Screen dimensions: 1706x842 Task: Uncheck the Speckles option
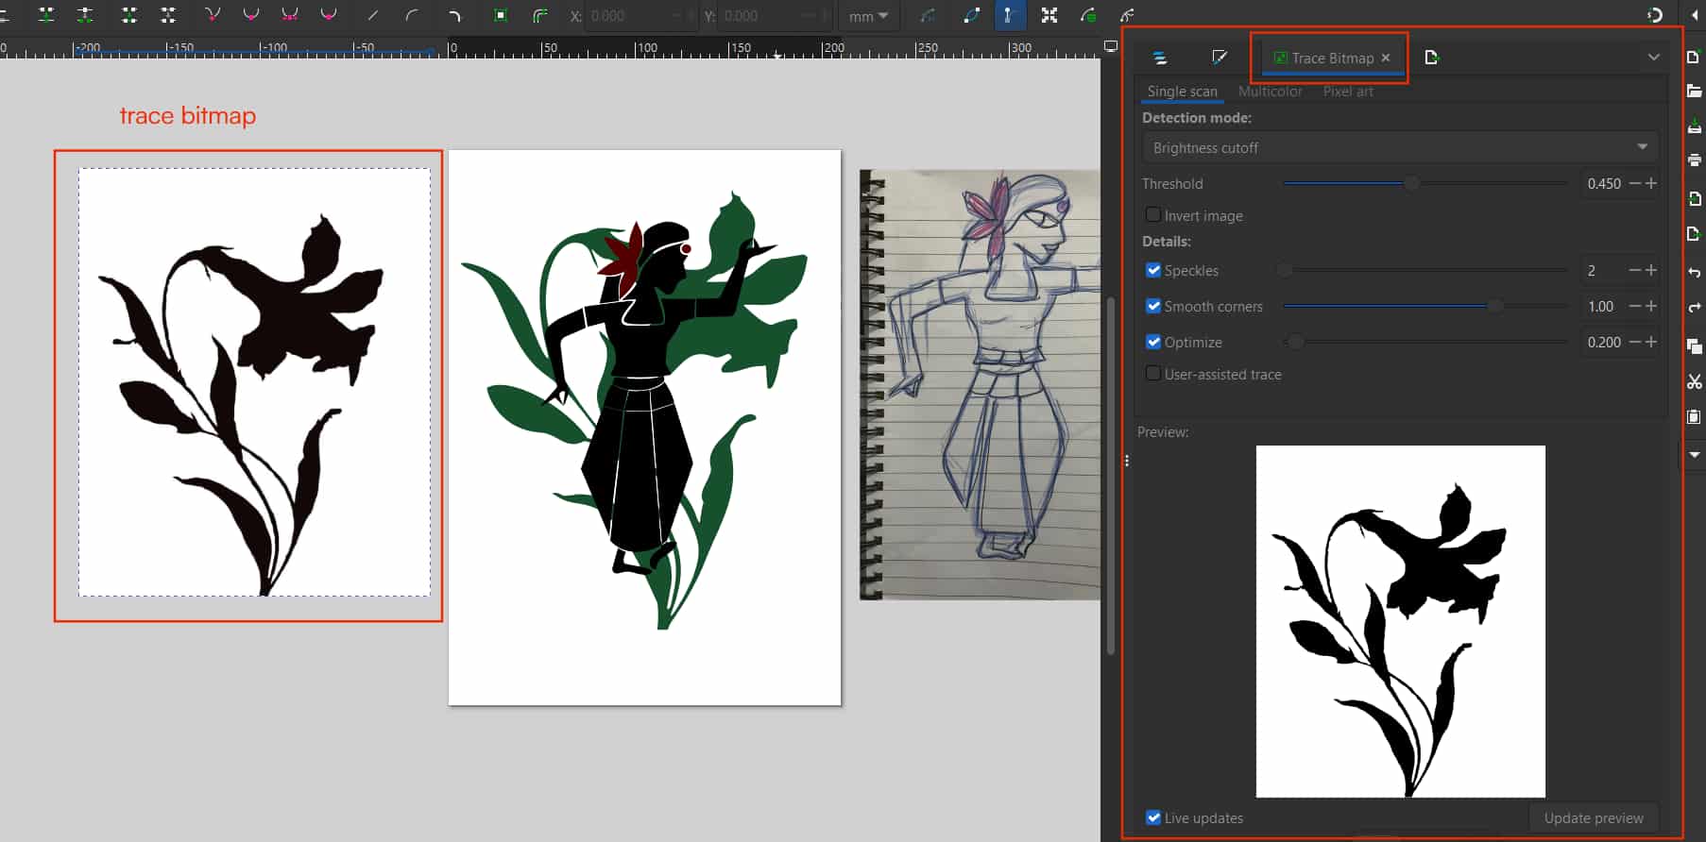(x=1153, y=270)
